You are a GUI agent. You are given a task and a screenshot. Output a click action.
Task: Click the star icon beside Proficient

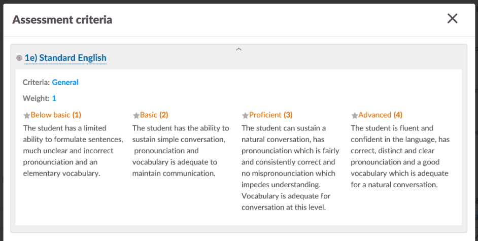245,115
